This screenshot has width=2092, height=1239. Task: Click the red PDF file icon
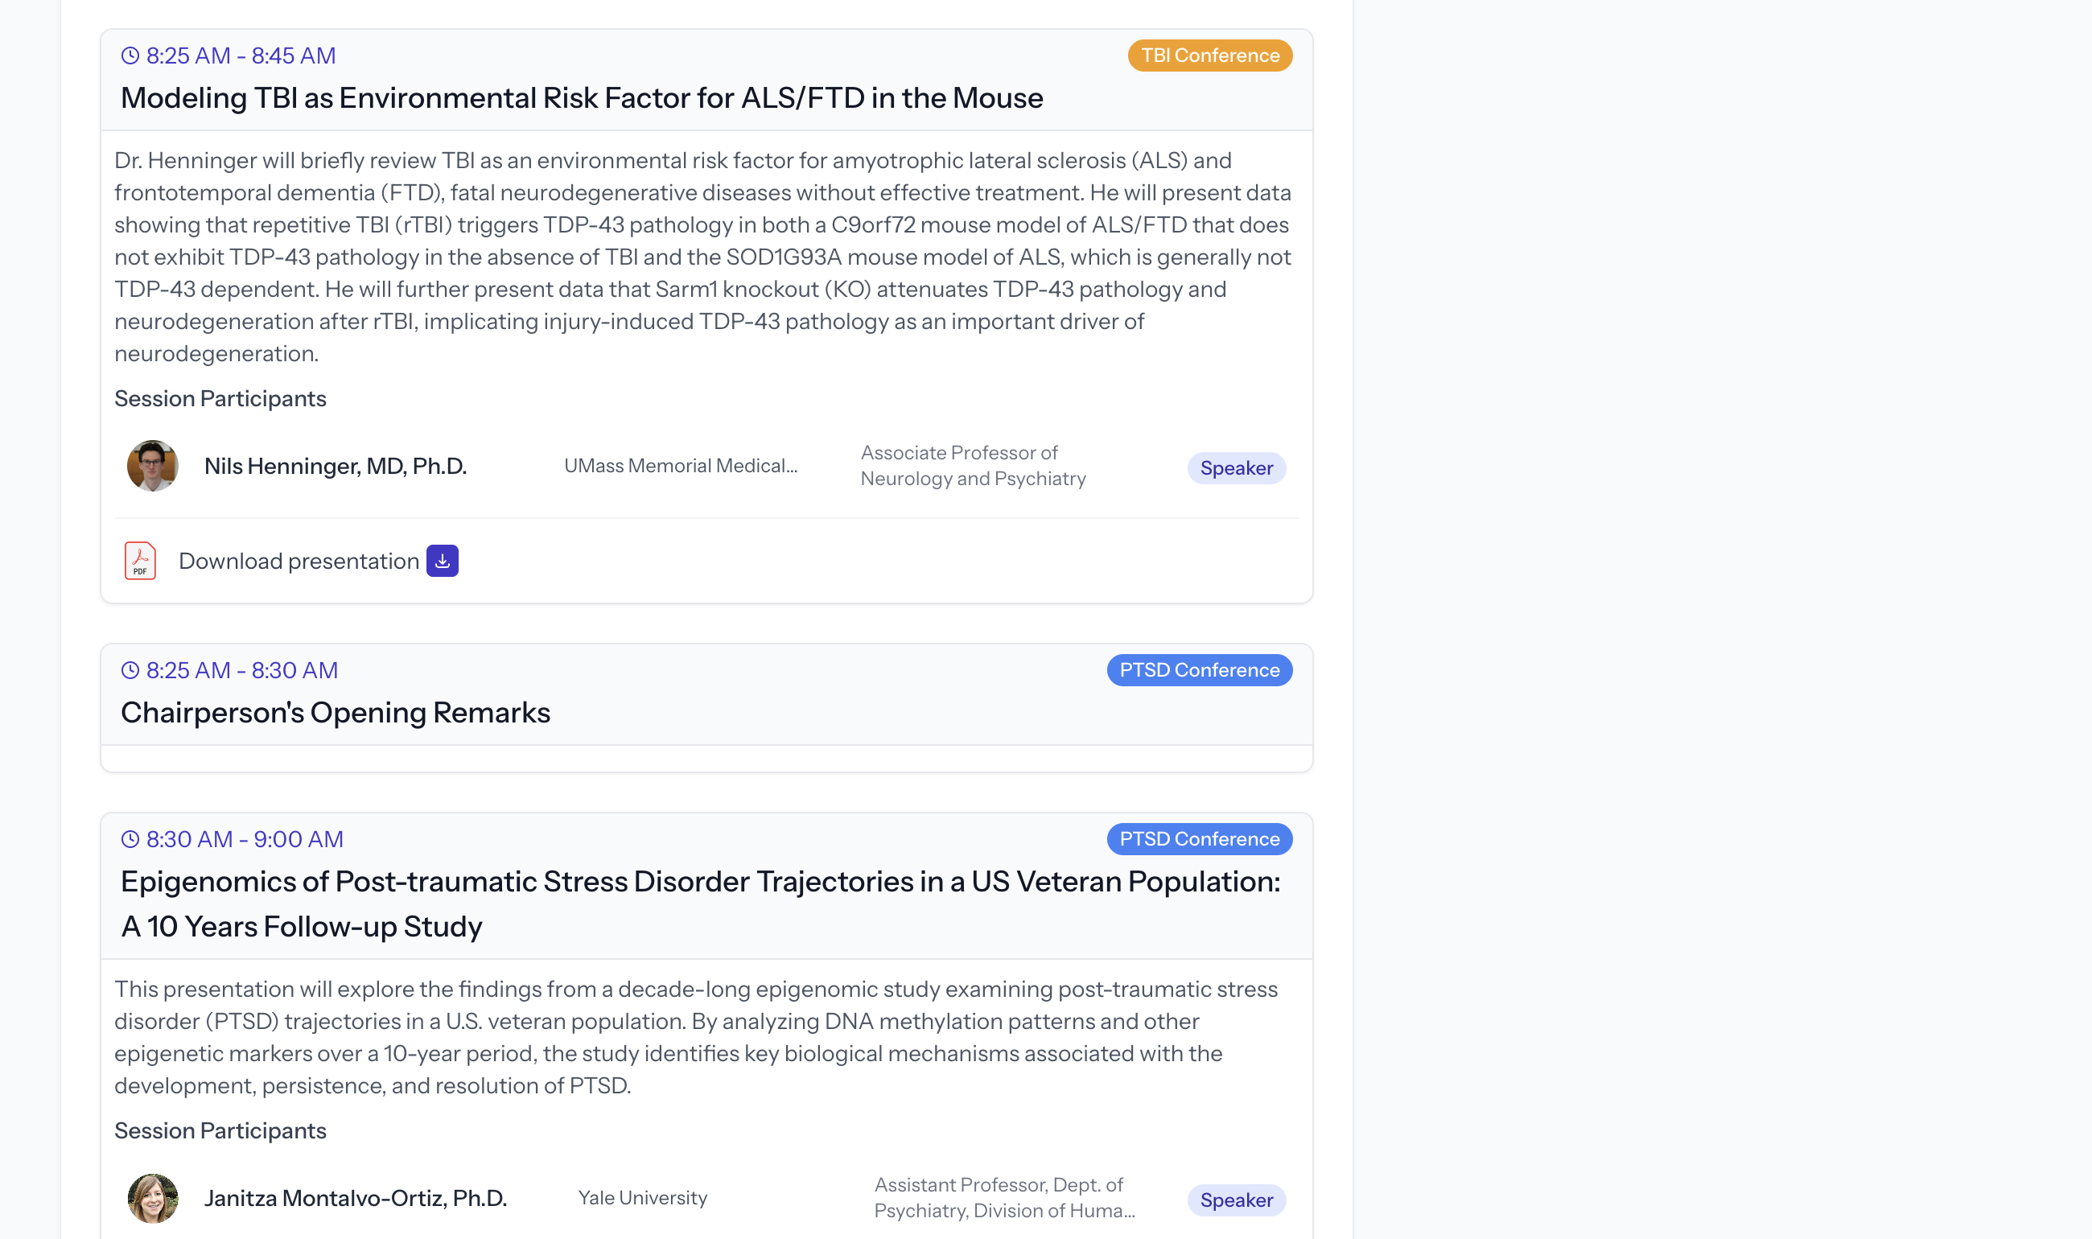coord(140,561)
